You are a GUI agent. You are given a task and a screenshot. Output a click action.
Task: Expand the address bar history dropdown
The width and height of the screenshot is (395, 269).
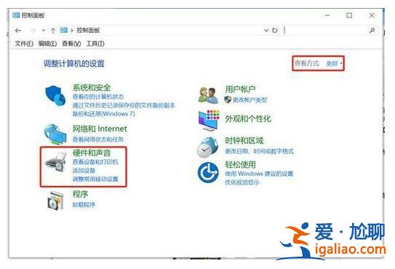(x=266, y=31)
